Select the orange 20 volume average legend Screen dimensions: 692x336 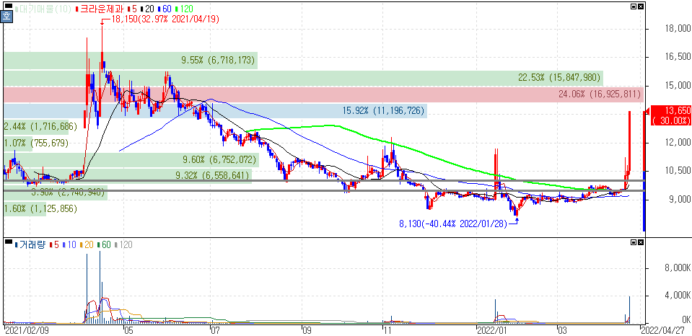click(87, 244)
